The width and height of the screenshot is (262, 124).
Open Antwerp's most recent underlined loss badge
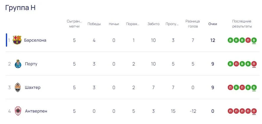pyautogui.click(x=254, y=111)
